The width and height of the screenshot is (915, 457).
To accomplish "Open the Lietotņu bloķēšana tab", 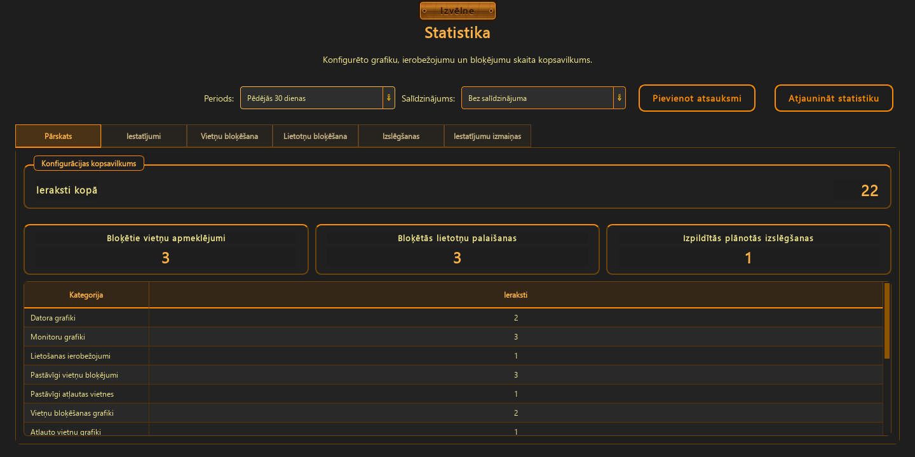I will click(315, 136).
